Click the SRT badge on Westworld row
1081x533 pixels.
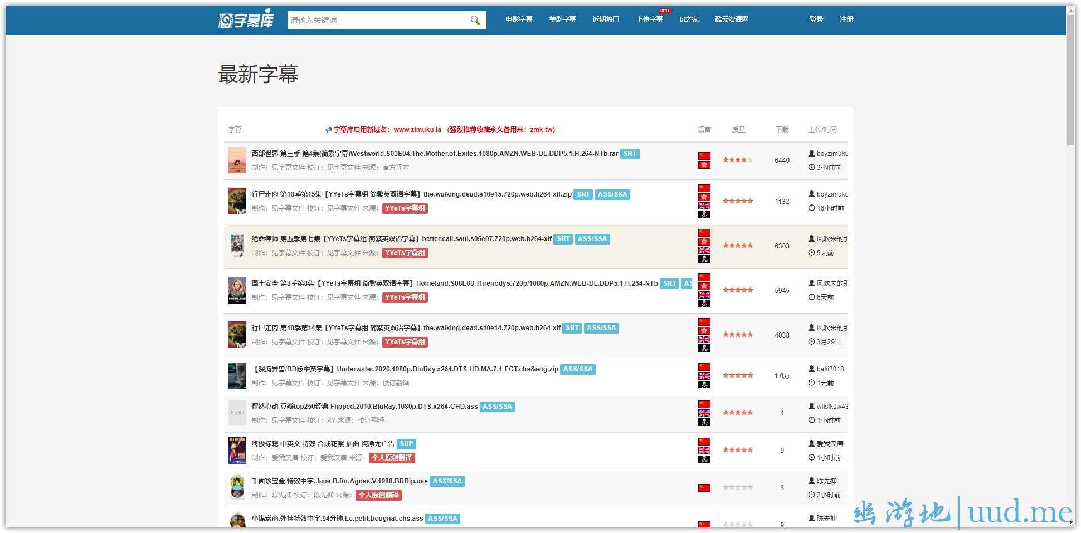630,154
